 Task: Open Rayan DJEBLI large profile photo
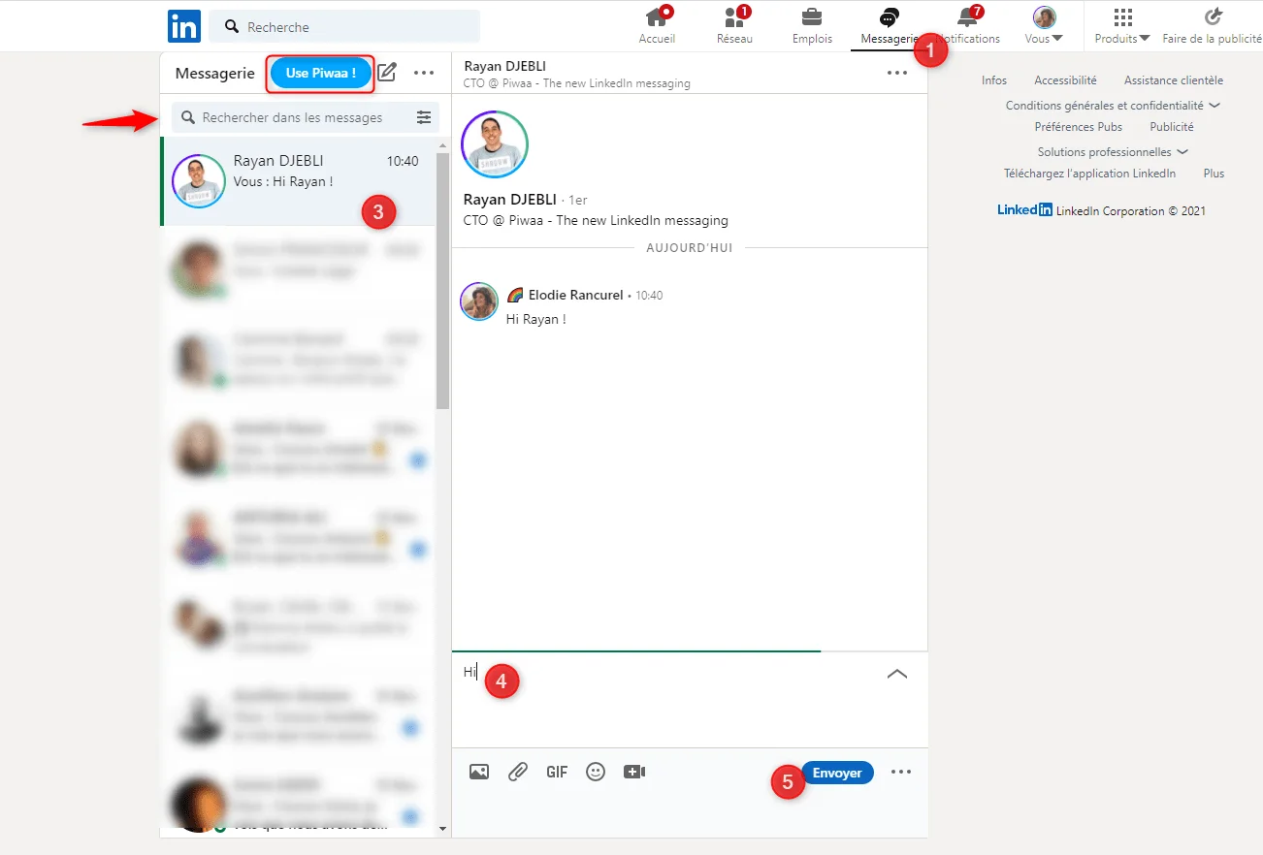tap(495, 144)
